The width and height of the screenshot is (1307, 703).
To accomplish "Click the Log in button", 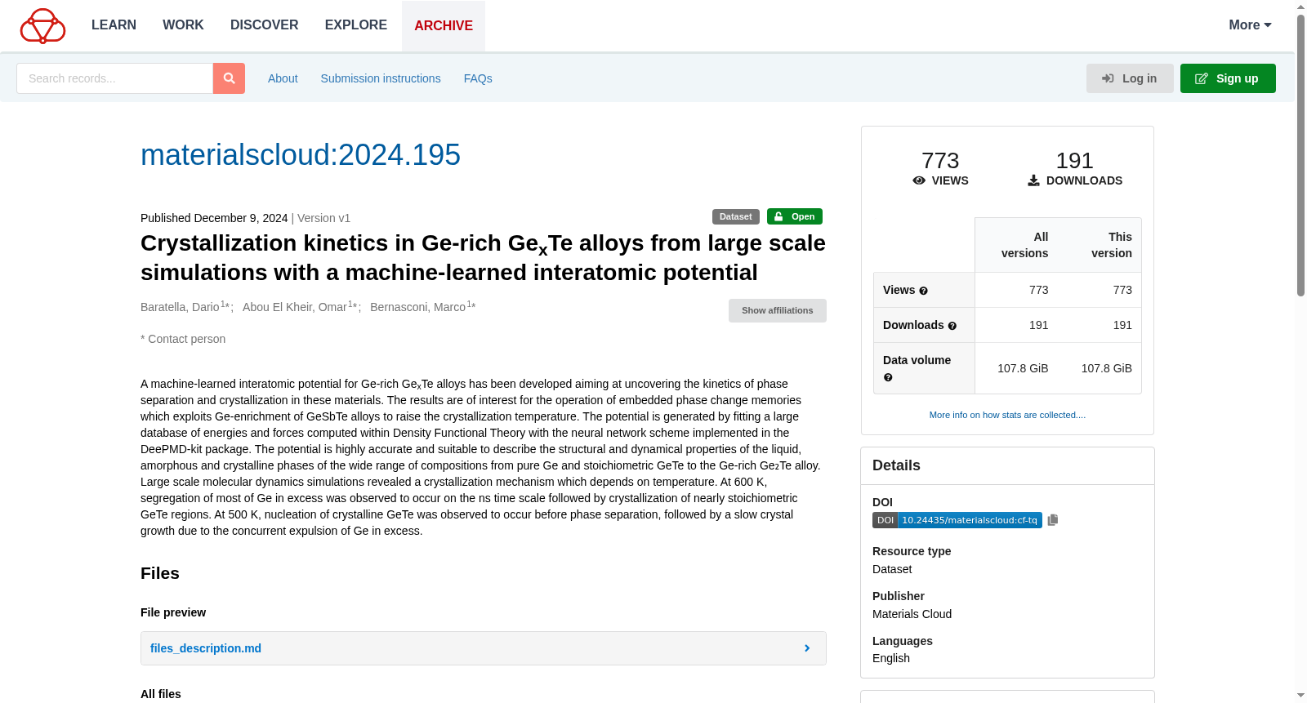I will click(1130, 78).
